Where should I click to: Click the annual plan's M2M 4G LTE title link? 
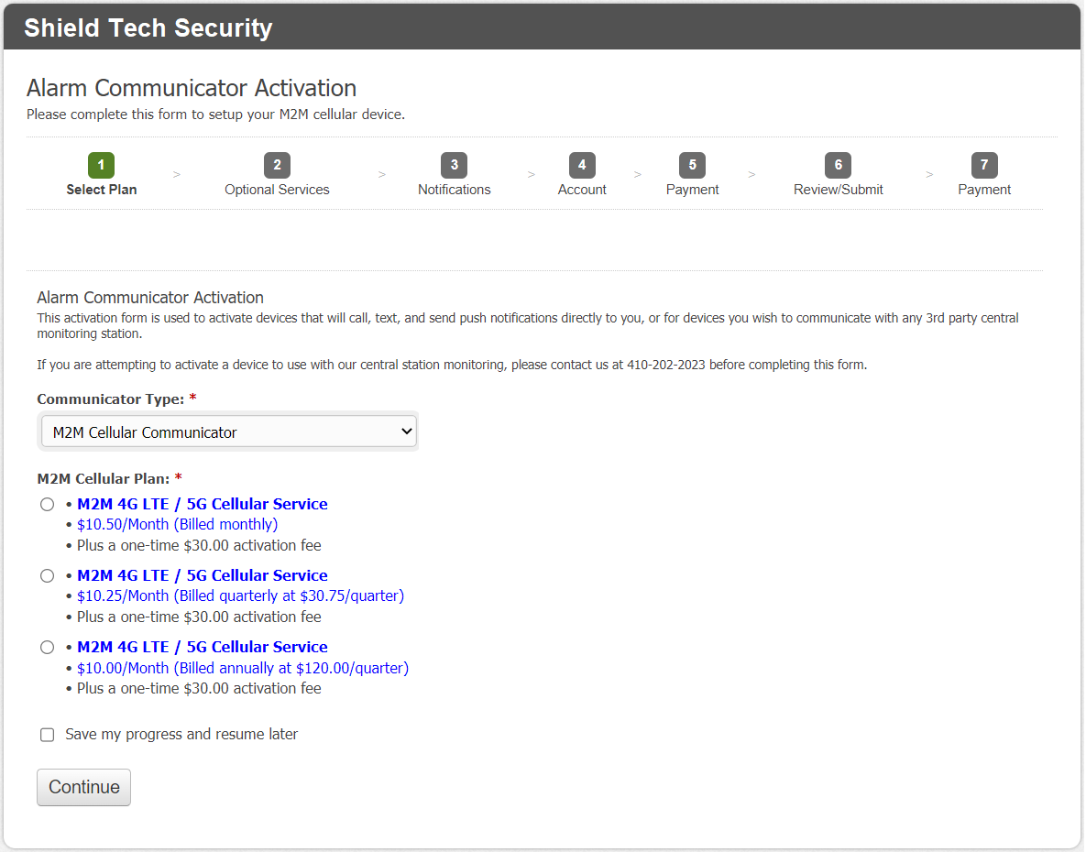[x=202, y=647]
